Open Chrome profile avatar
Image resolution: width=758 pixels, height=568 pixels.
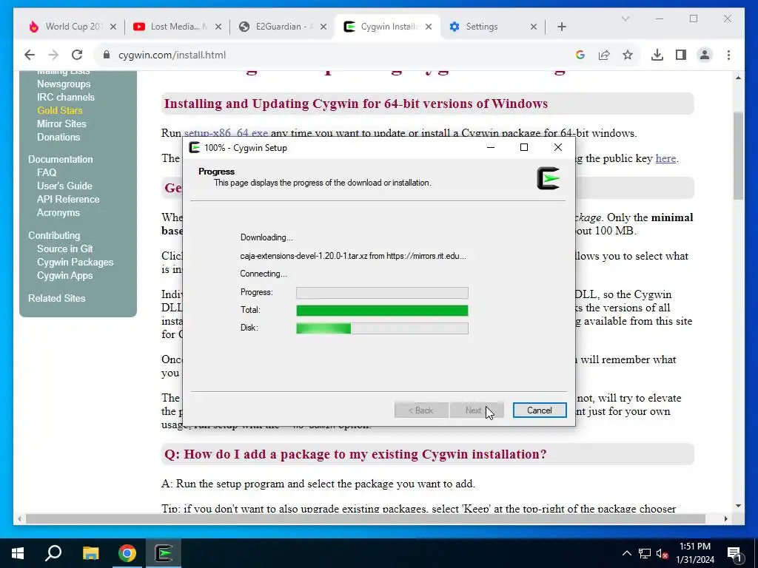pos(705,55)
